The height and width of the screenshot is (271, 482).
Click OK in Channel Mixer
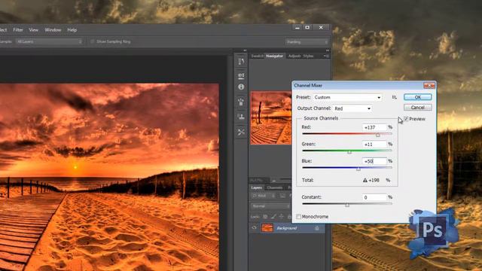point(418,97)
